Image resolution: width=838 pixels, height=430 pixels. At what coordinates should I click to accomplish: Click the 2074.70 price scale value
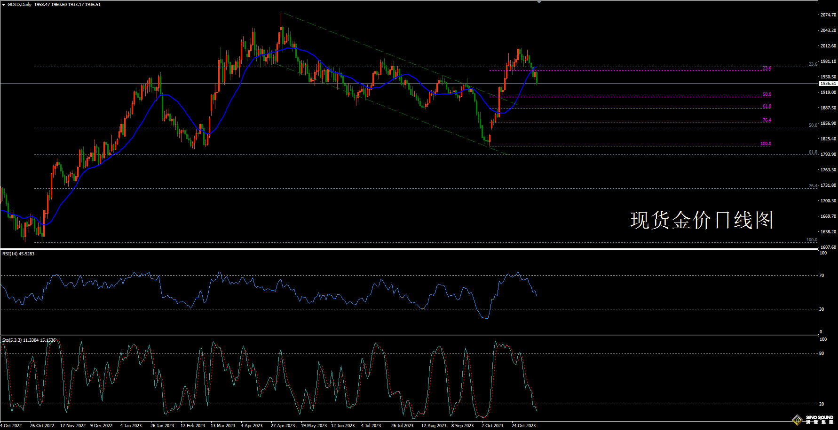point(829,15)
